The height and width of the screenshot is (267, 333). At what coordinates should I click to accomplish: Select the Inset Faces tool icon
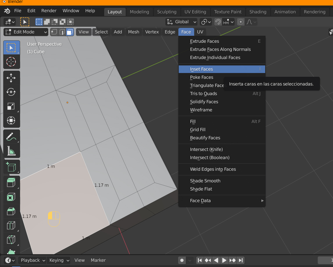click(11, 197)
